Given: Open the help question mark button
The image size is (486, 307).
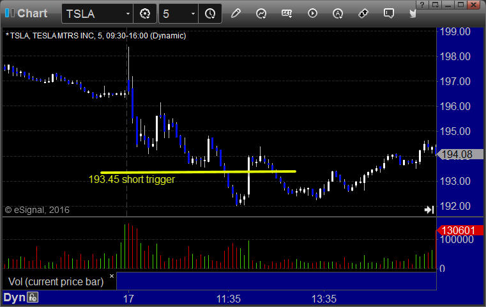Looking at the screenshot, I should pos(422,5).
